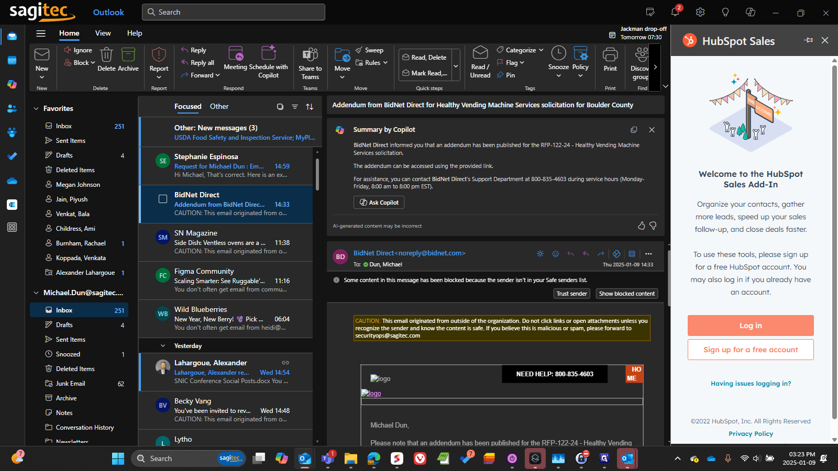
Task: Open the Report dropdown arrow
Action: click(159, 77)
